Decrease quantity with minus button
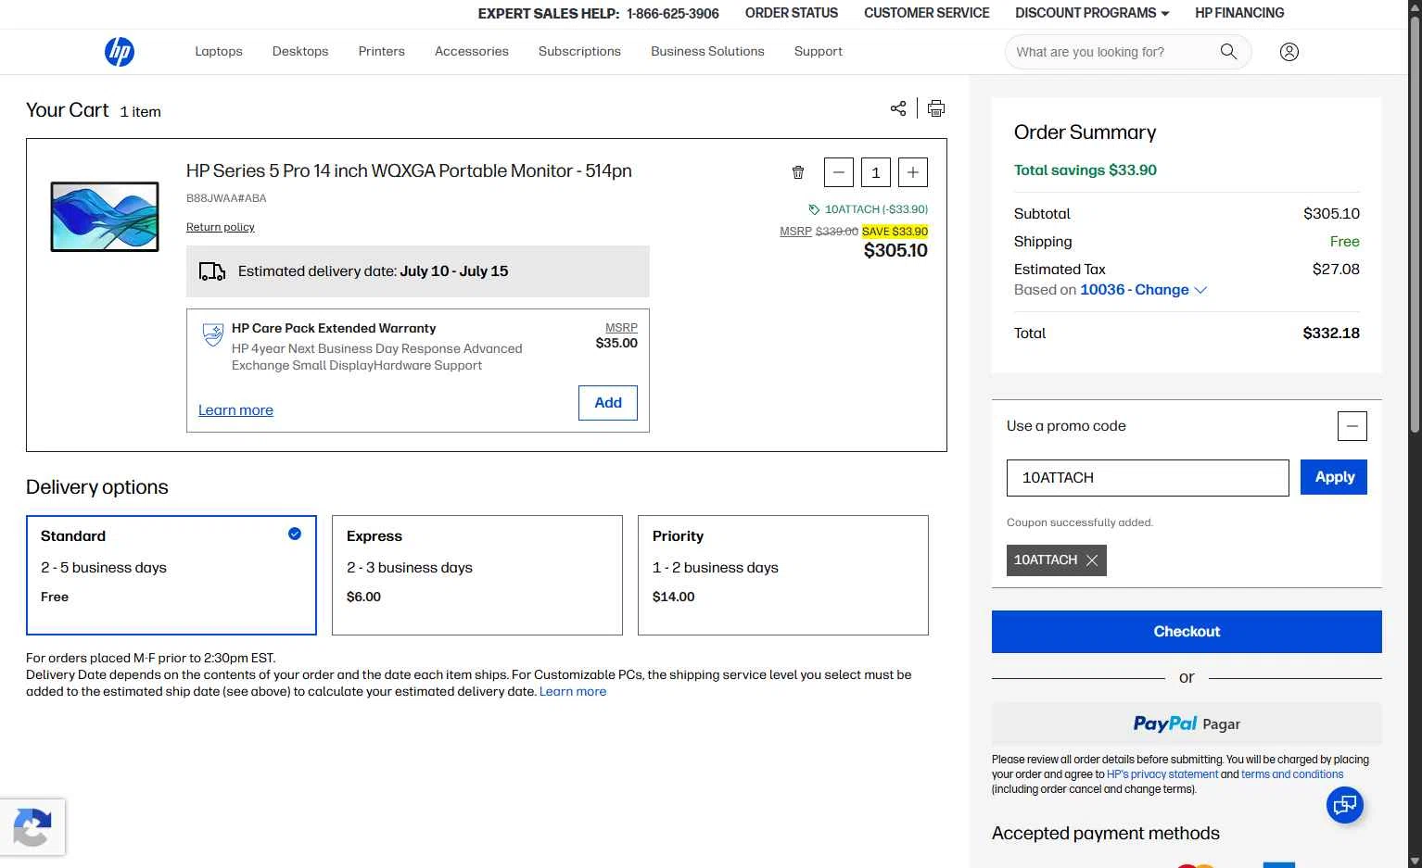The image size is (1422, 868). click(838, 172)
